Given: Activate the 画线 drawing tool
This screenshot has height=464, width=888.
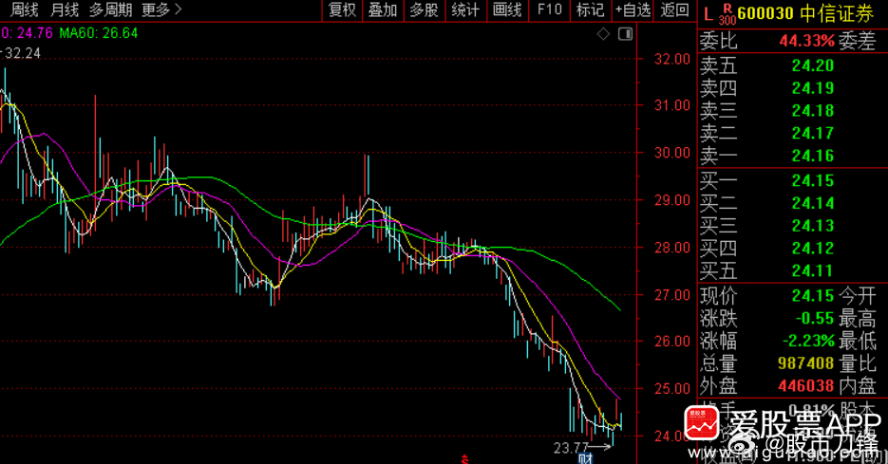Looking at the screenshot, I should point(507,9).
